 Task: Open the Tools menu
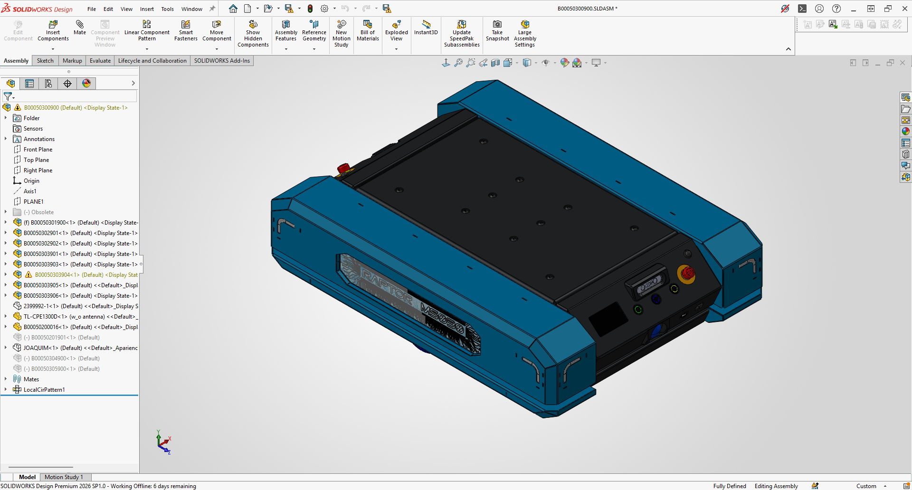point(167,9)
